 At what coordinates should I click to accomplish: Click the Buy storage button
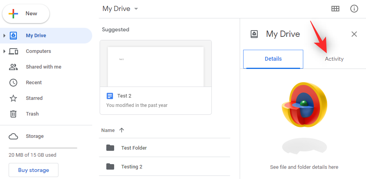pyautogui.click(x=34, y=170)
